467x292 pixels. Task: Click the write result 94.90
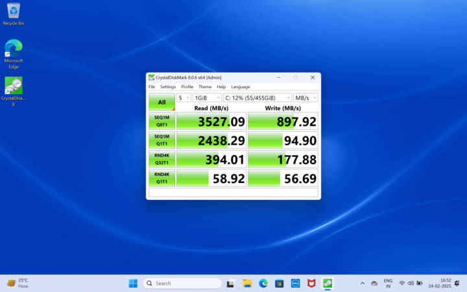point(283,140)
